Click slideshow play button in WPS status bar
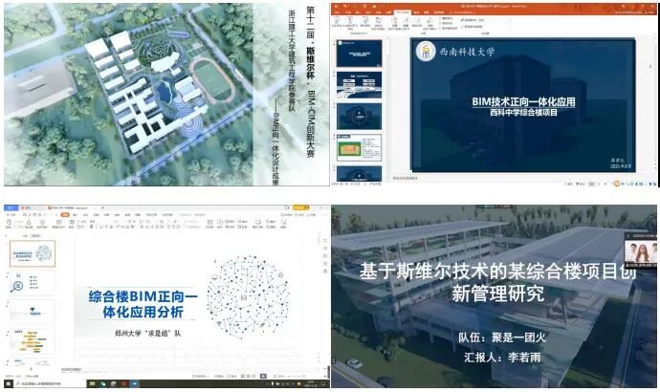 click(263, 376)
